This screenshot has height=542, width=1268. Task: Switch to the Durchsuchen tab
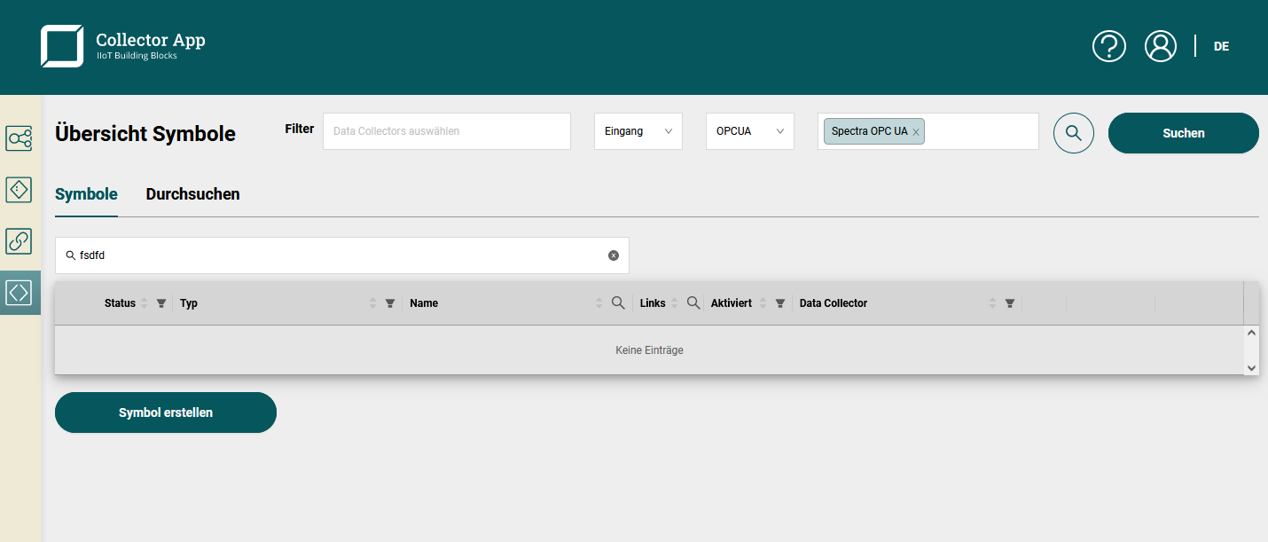(192, 194)
